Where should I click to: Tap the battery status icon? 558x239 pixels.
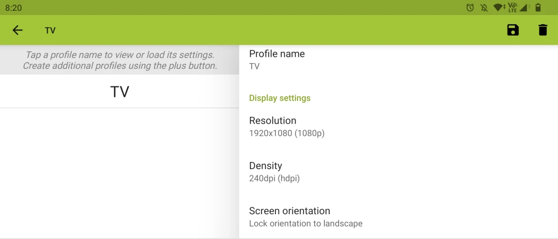[x=538, y=8]
